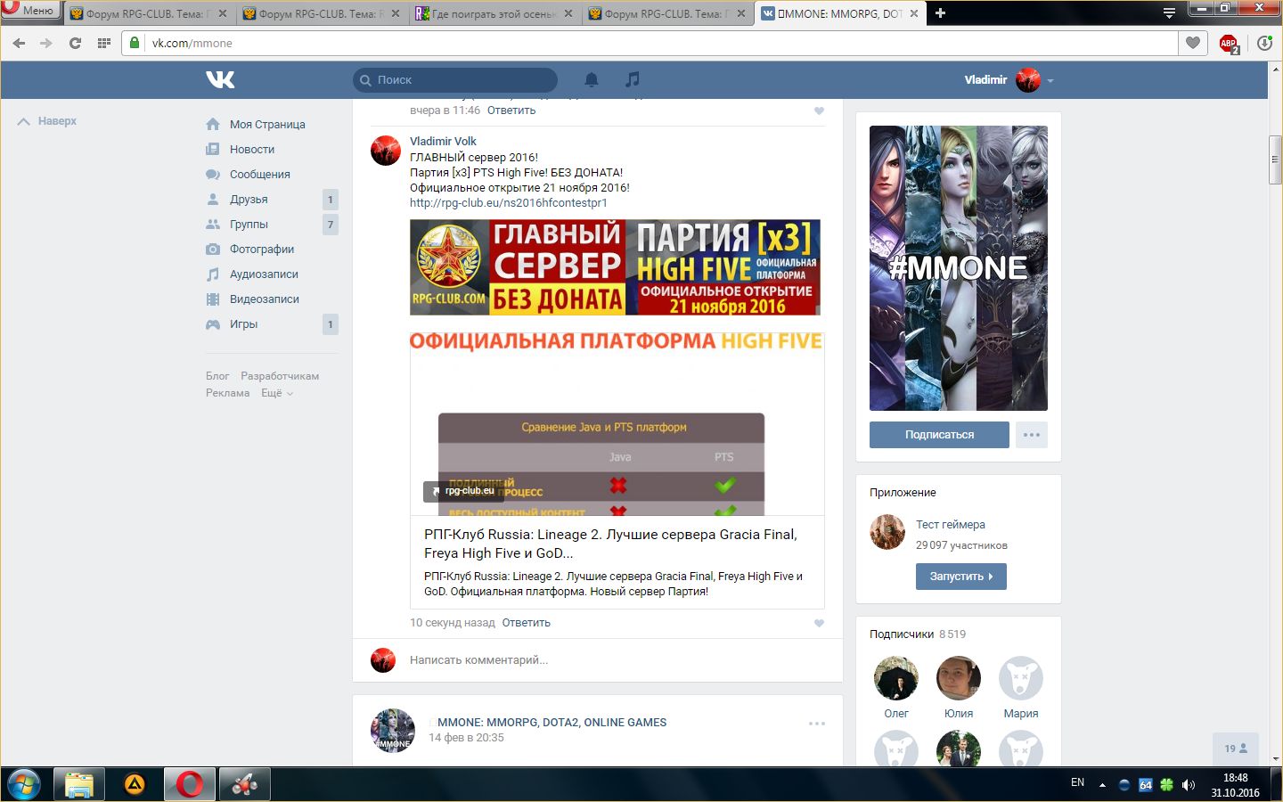Open the 'РПГ-Клуб Russia: Lineage 2' preview title
The image size is (1283, 802).
coord(610,544)
